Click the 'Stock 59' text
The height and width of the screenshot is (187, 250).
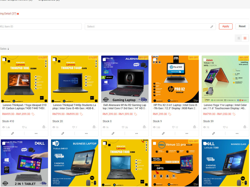point(208,121)
